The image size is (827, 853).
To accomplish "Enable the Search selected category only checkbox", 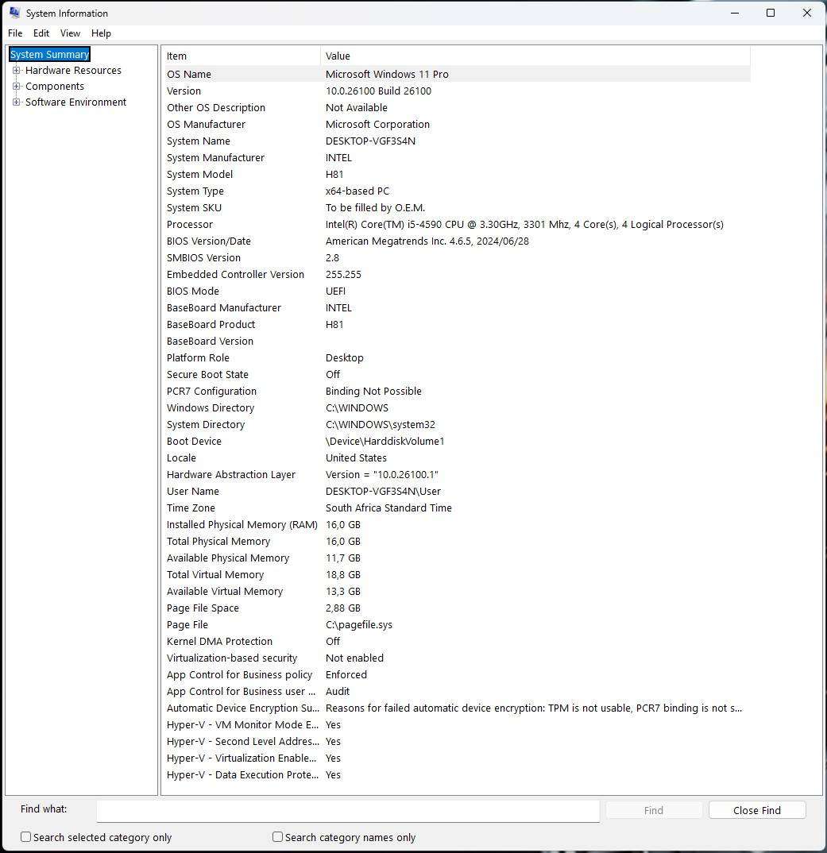I will click(25, 837).
